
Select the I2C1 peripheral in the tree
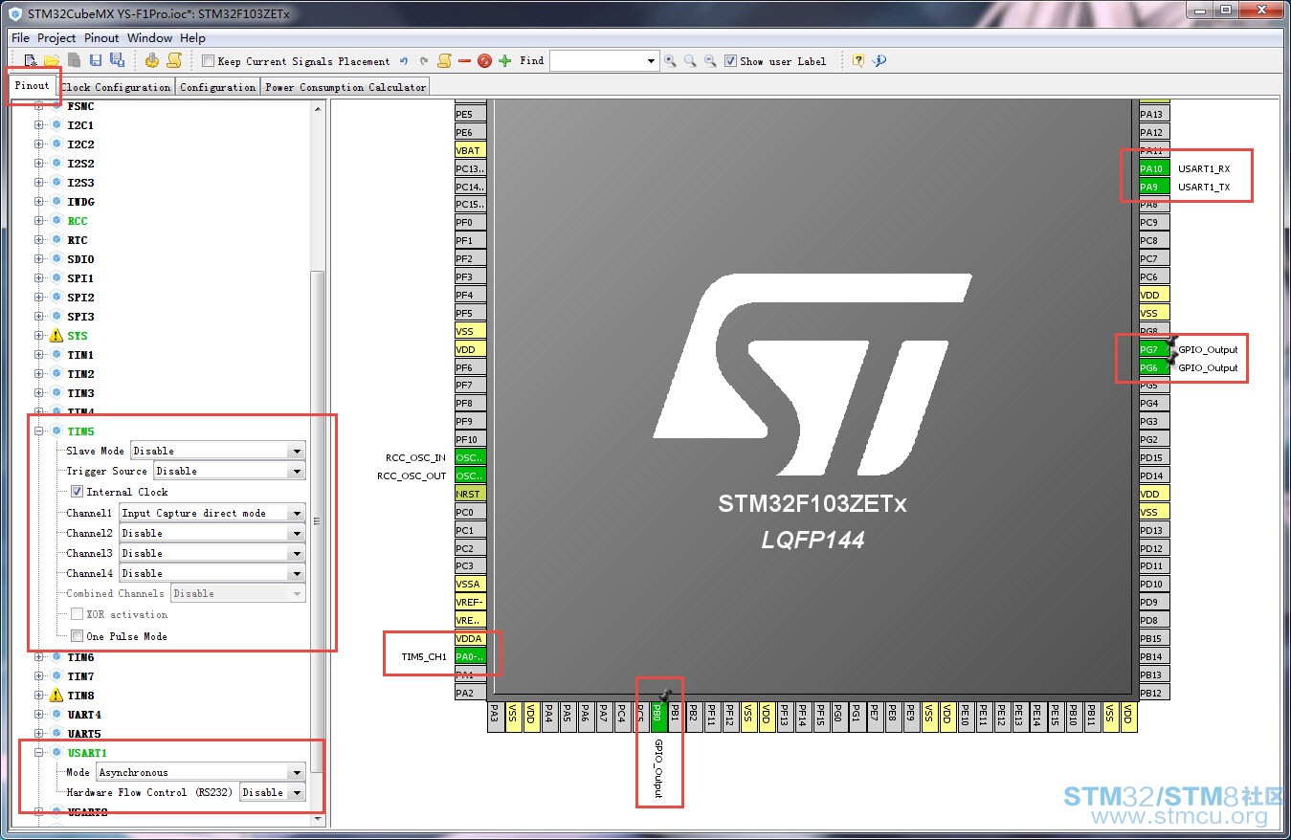(80, 125)
